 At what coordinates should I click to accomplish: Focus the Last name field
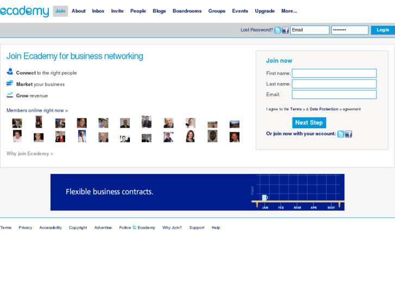point(334,84)
